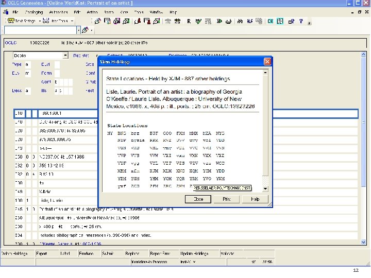The width and height of the screenshot is (371, 278).
Task: Click Update Holdings in the bottom bar
Action: (194, 253)
